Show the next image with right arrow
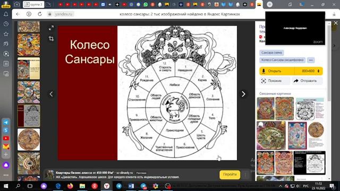340x191 pixels. pos(243,94)
